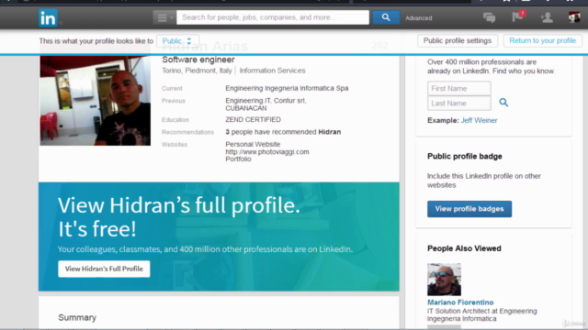Focus the main search input field
The image size is (588, 330).
pyautogui.click(x=273, y=17)
